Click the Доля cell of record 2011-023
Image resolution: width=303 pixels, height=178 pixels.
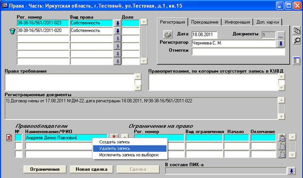pos(130,23)
